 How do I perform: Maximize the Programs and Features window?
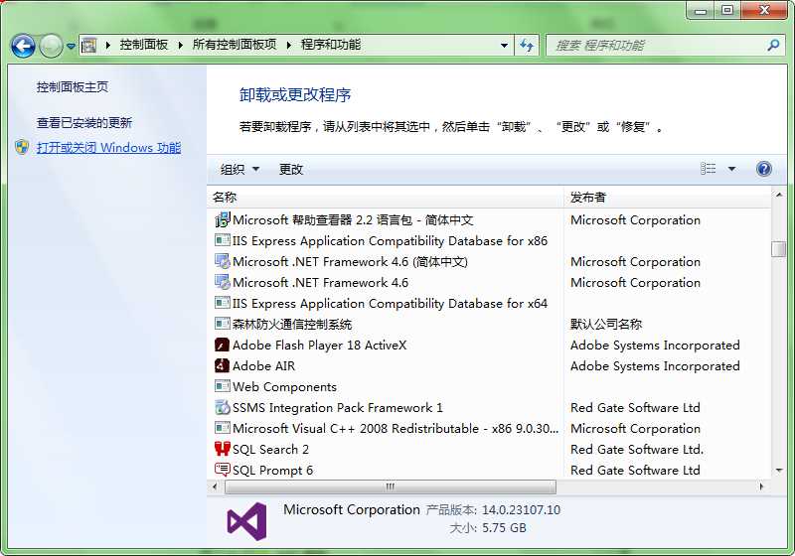coord(727,10)
